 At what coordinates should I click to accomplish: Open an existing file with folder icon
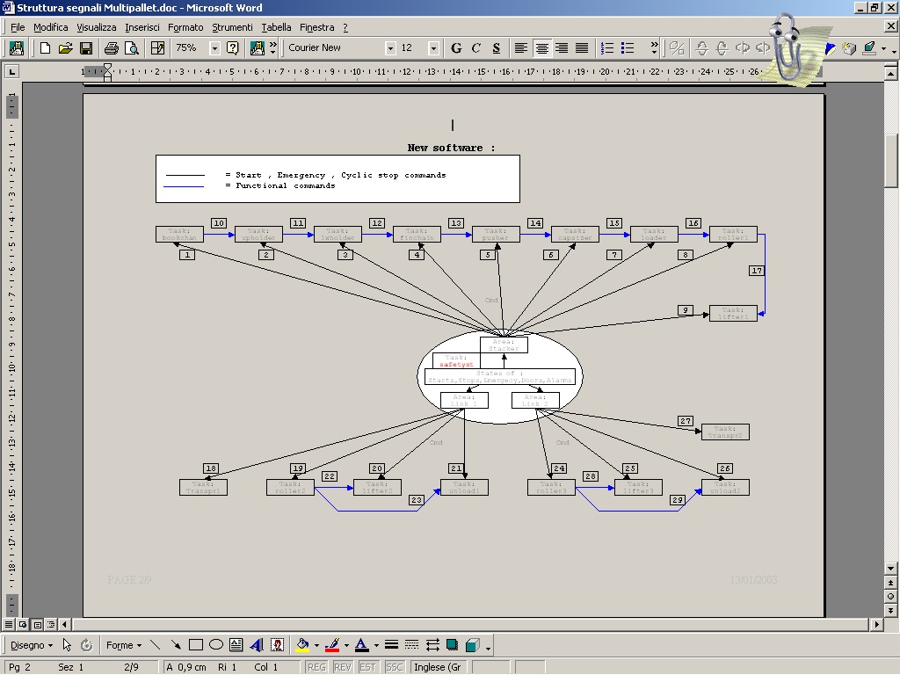point(65,48)
